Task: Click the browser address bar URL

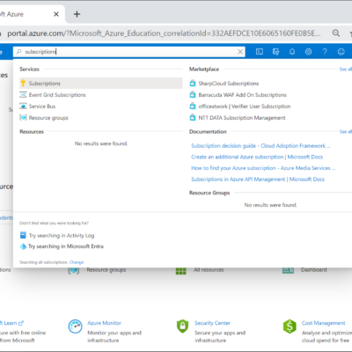Action: [x=164, y=33]
